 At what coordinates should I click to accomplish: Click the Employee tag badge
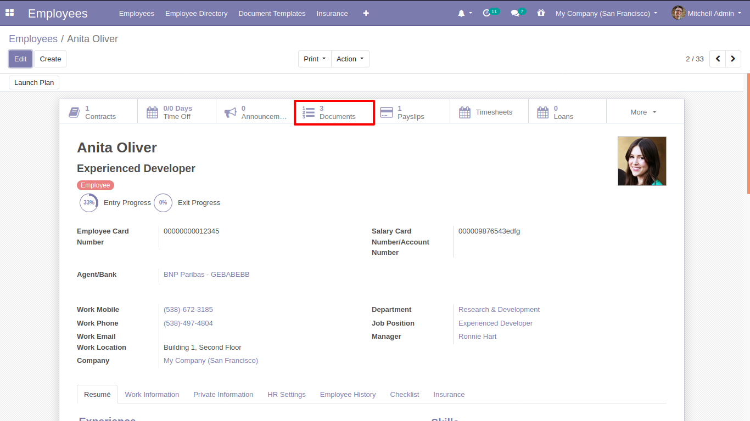click(96, 185)
